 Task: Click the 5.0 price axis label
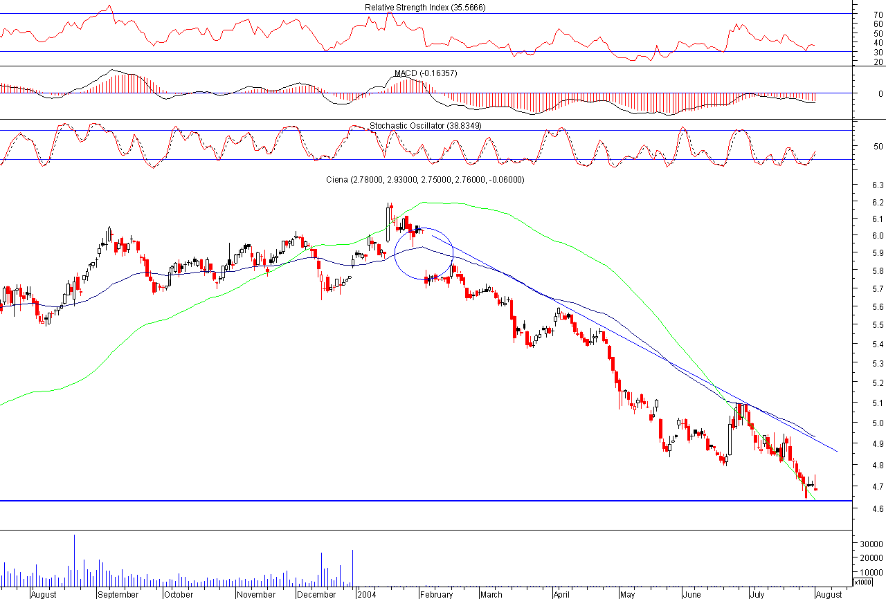click(x=878, y=423)
